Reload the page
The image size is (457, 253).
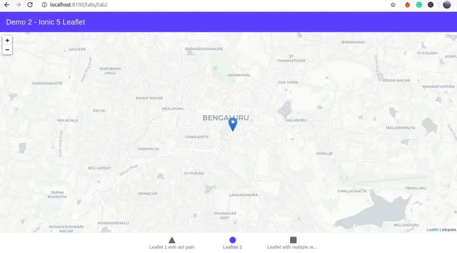[30, 4]
